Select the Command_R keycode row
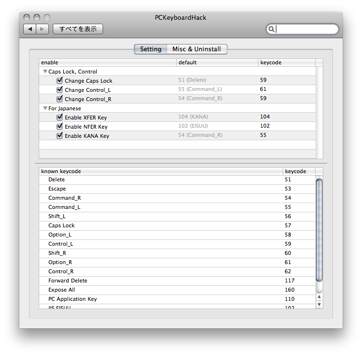The image size is (362, 355). point(177,198)
